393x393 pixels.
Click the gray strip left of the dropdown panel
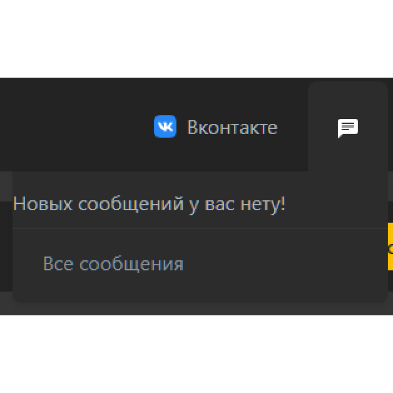[x=6, y=187]
